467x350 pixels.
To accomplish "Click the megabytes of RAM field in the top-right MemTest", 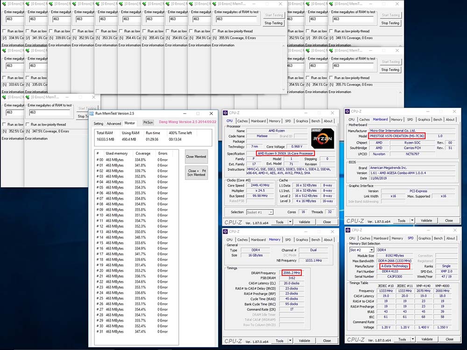I will 354,19.
